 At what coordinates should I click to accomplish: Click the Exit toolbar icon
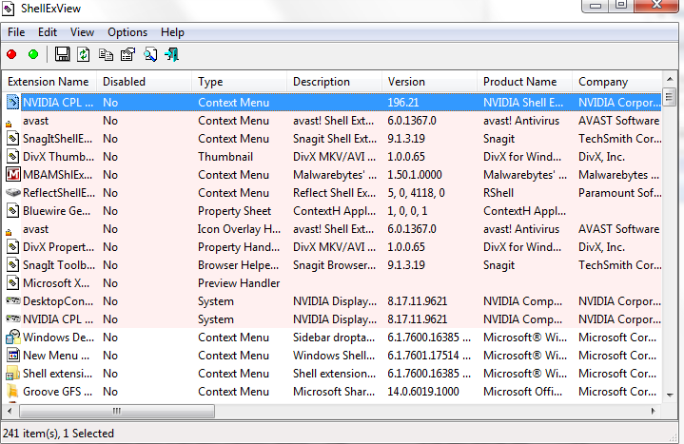[x=172, y=54]
